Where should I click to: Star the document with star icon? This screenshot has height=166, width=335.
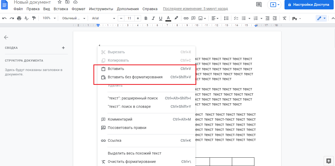pos(60,2)
